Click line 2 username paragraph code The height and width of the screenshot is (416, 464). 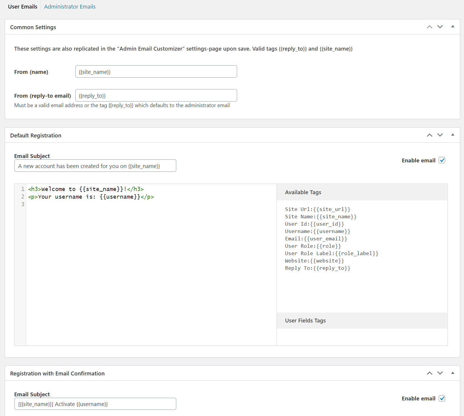click(91, 197)
